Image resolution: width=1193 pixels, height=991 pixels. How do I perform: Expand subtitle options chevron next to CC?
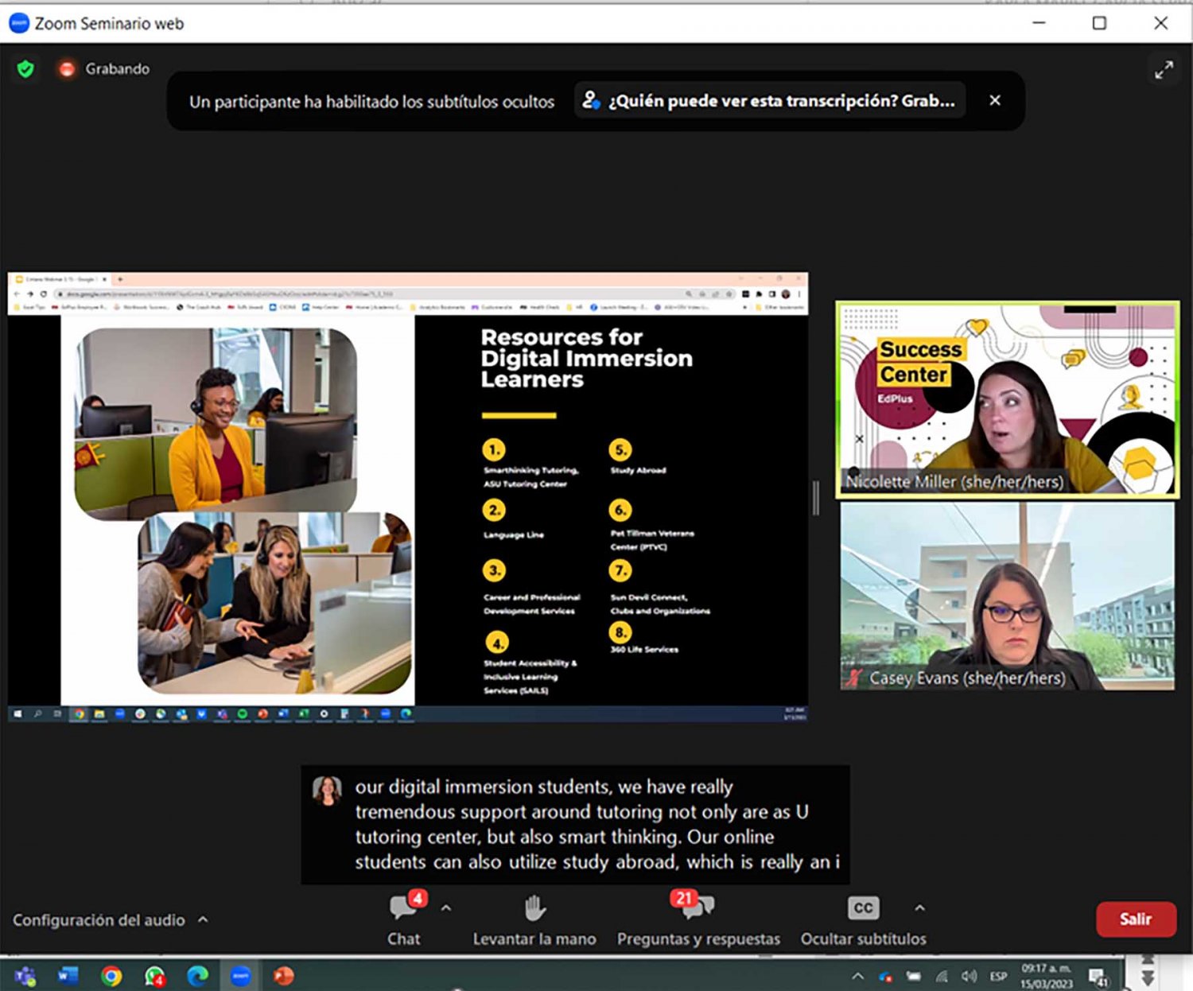click(919, 907)
